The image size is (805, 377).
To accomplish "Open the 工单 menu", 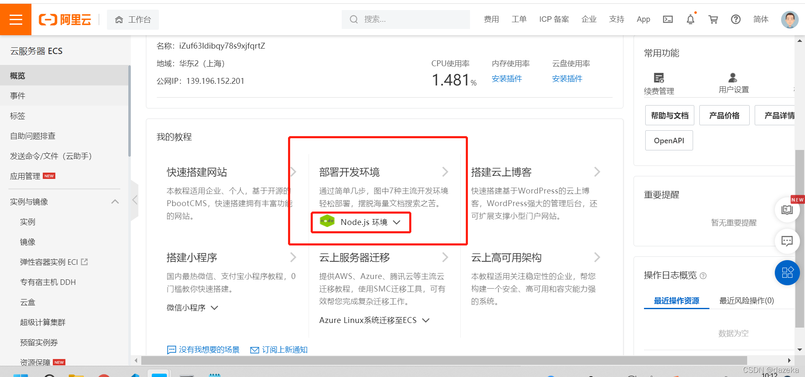I will 519,19.
